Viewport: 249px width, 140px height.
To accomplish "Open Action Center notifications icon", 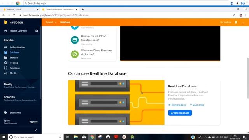I will pyautogui.click(x=244, y=137).
